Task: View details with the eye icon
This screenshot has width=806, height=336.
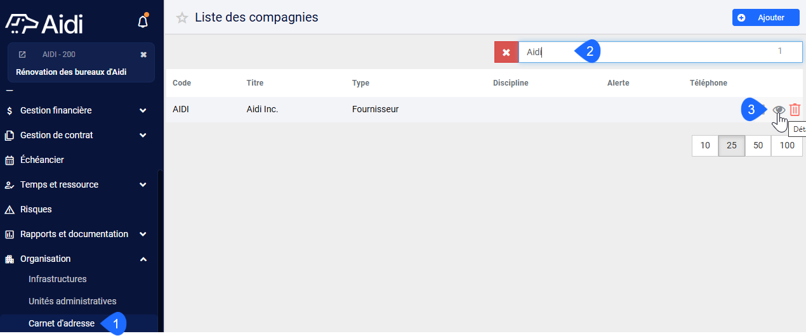Action: 779,110
